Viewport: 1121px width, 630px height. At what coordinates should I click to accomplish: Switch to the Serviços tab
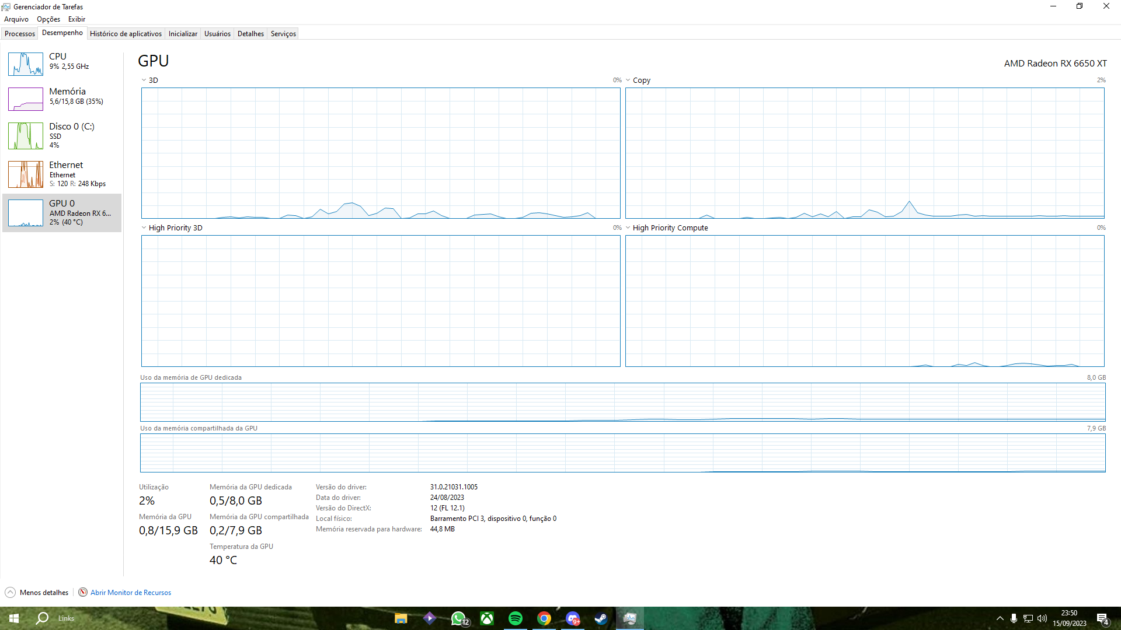283,34
